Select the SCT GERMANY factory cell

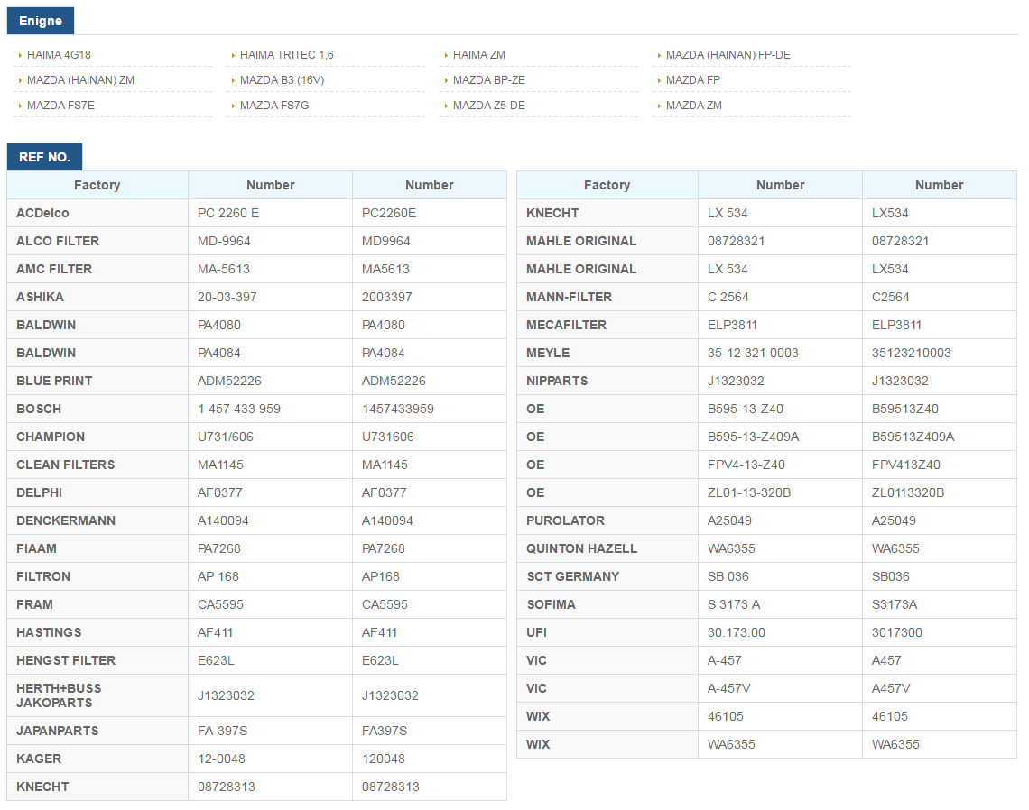click(x=607, y=576)
